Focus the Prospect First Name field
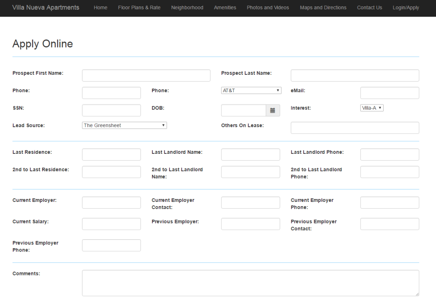 point(146,76)
